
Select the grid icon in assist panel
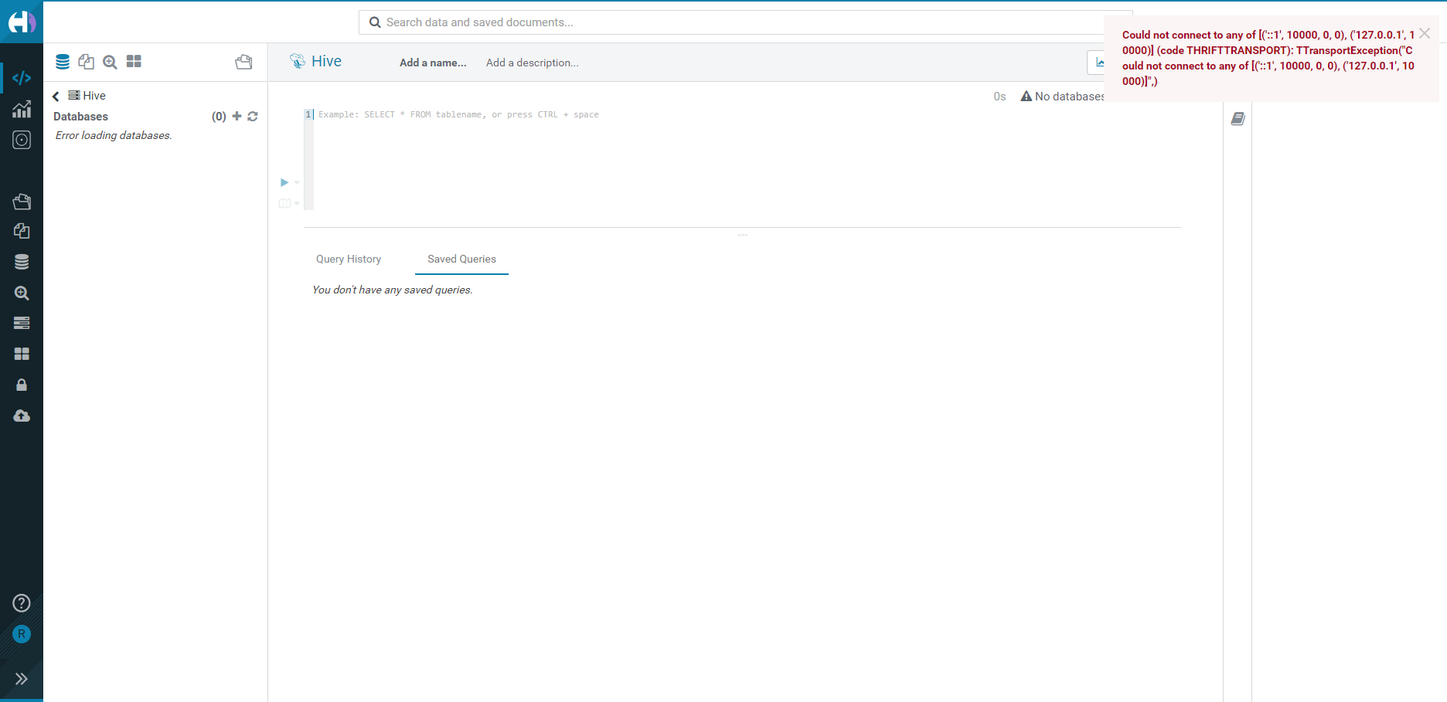pyautogui.click(x=134, y=61)
